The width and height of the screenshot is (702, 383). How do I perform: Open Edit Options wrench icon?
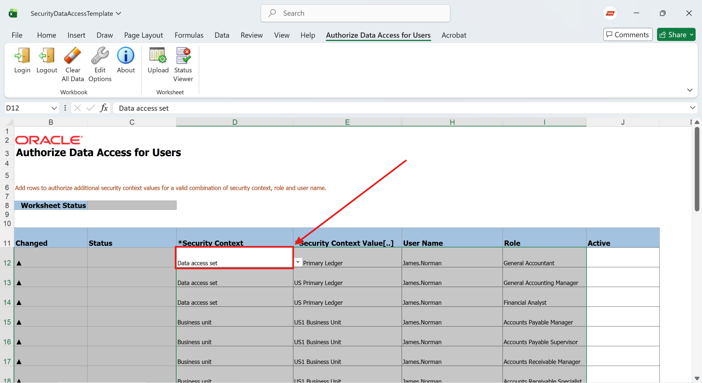click(100, 55)
